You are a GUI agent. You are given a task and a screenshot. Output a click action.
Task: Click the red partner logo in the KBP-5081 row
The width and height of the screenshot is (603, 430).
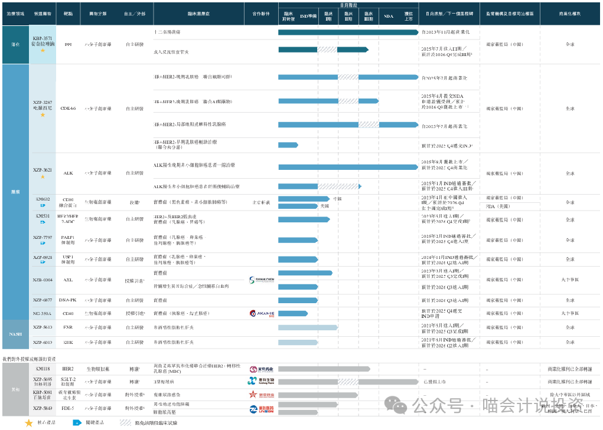click(x=261, y=395)
